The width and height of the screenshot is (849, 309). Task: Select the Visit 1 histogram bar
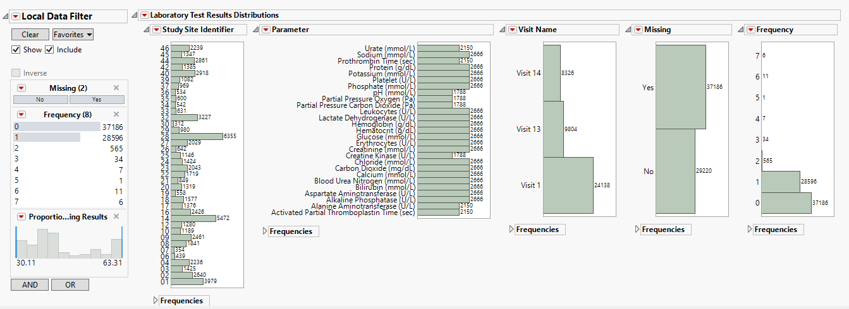click(x=568, y=185)
